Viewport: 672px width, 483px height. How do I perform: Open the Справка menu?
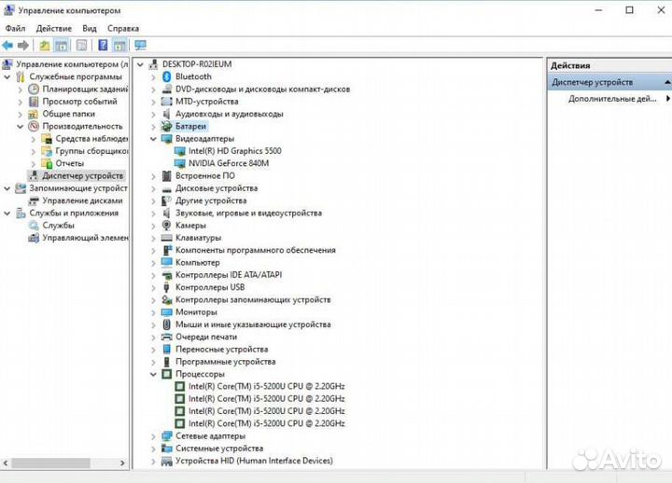(x=123, y=28)
